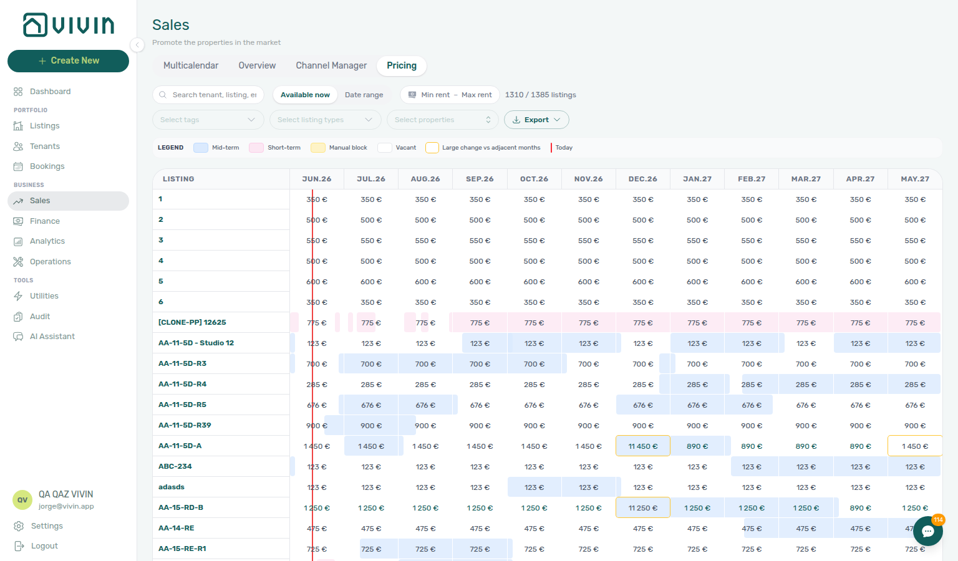This screenshot has height=561, width=958.
Task: Open Select listing types dropdown
Action: pos(326,120)
